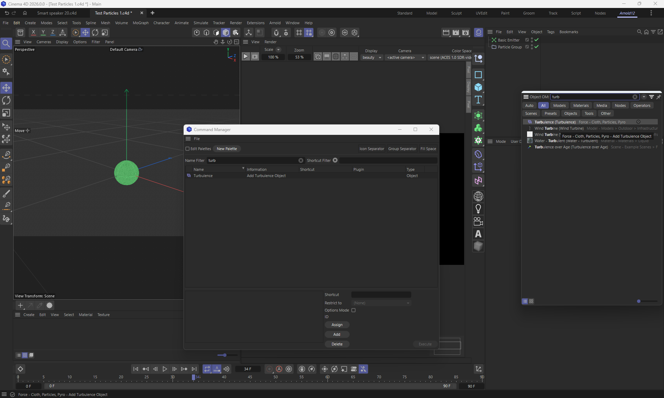664x398 pixels.
Task: Expand the Restrict to dropdown
Action: click(x=381, y=303)
